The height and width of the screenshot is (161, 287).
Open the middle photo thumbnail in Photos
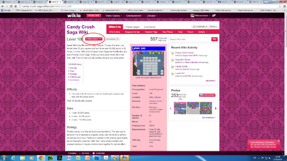pyautogui.click(x=193, y=108)
